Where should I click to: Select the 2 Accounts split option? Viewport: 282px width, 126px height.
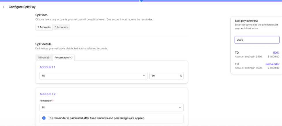[x=44, y=27]
